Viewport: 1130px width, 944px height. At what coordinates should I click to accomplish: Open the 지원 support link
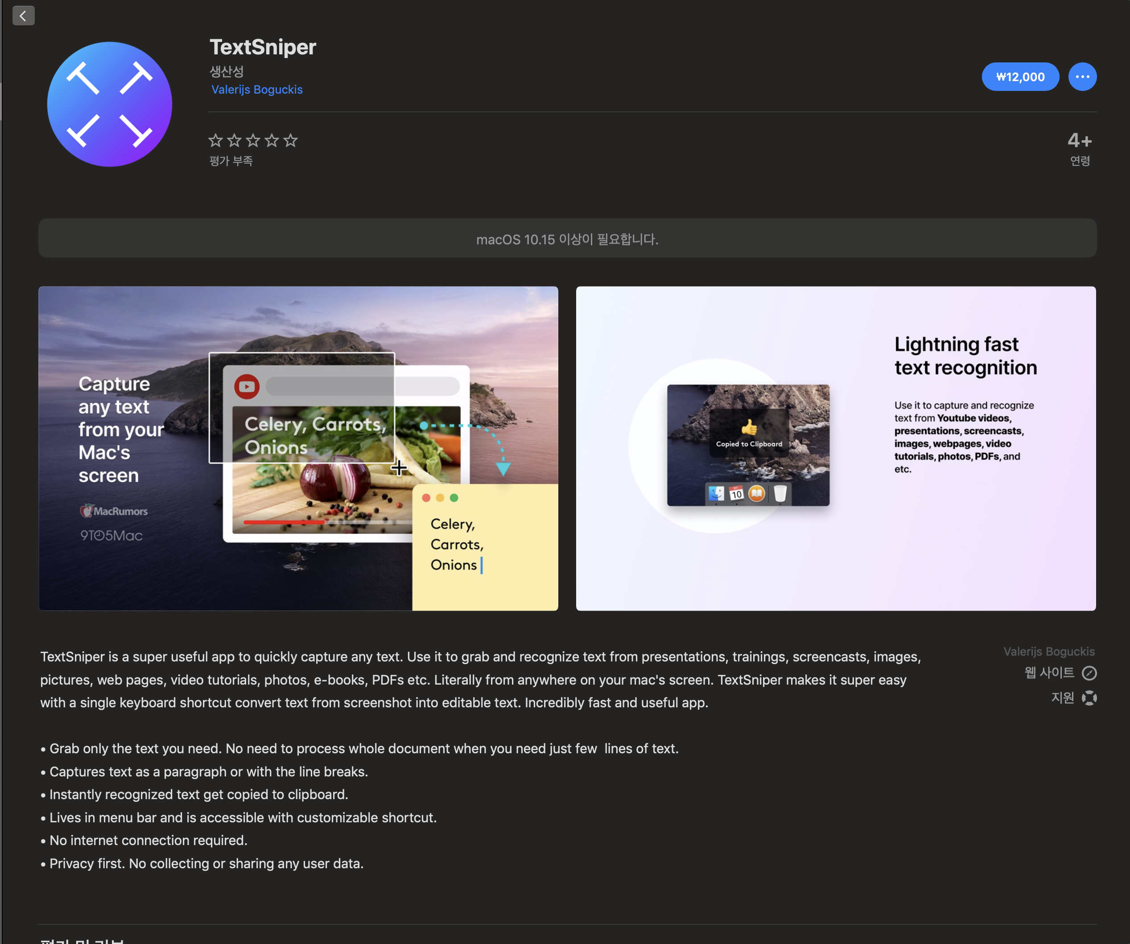[1062, 698]
